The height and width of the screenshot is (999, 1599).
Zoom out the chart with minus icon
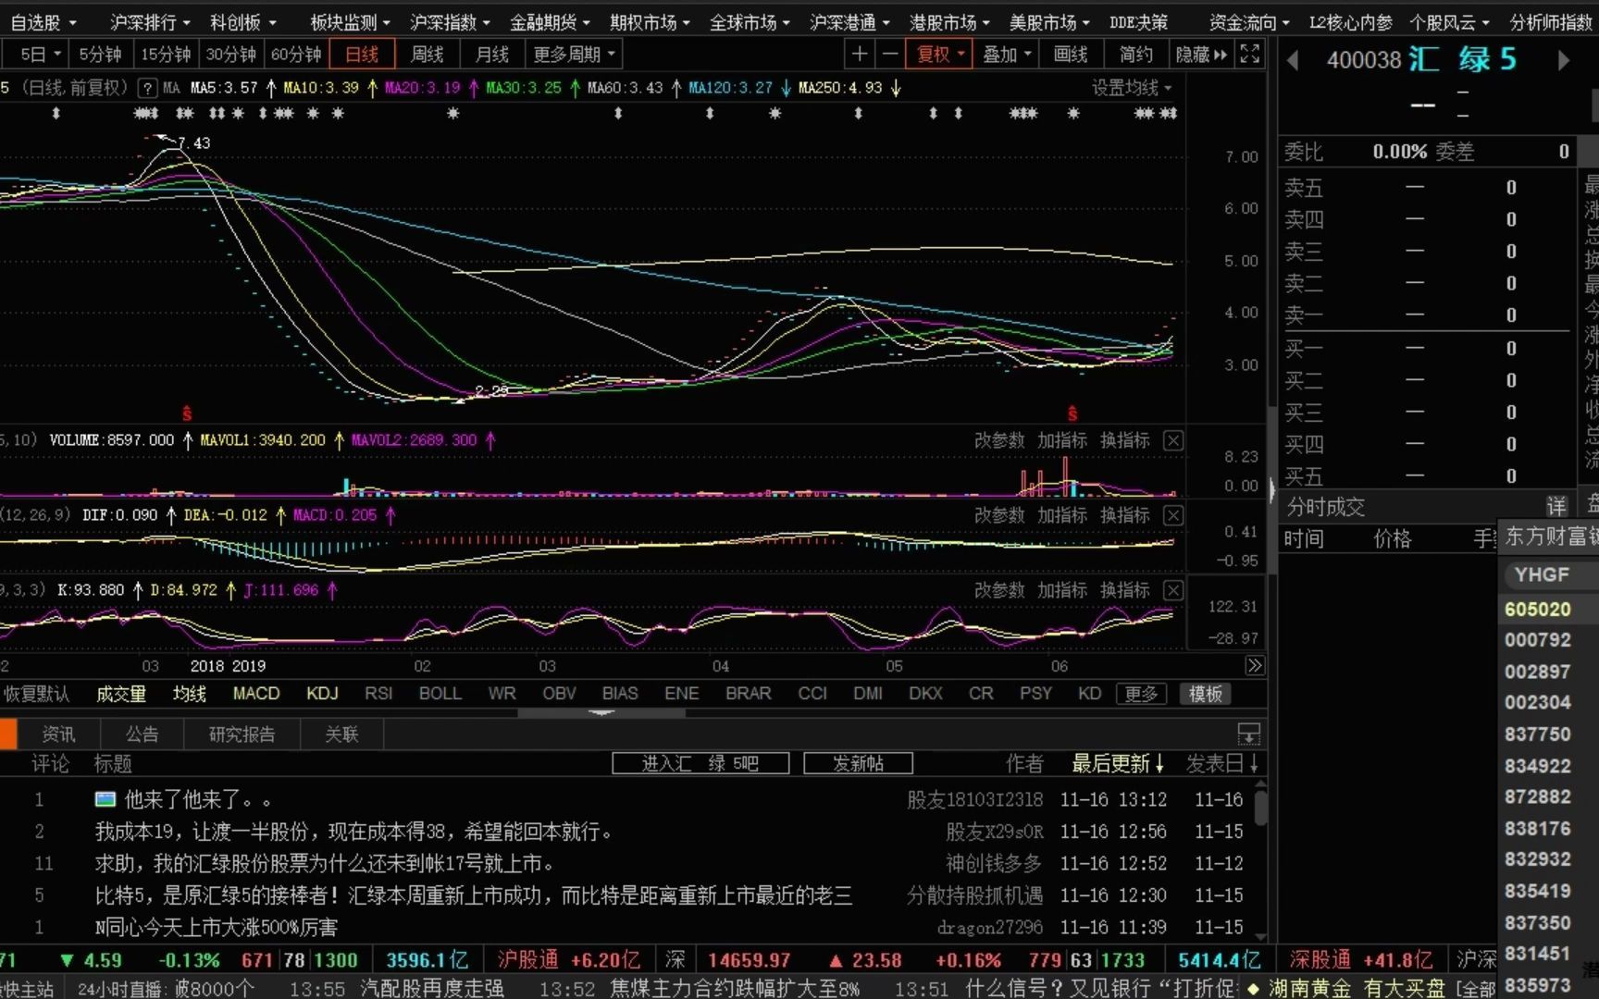point(889,55)
